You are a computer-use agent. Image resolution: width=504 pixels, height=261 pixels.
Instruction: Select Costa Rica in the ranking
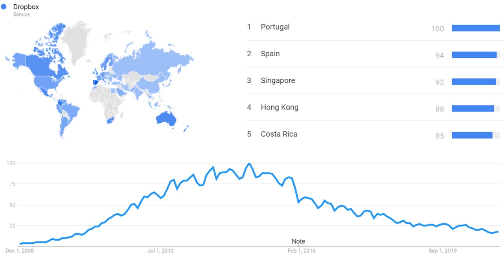click(x=279, y=134)
